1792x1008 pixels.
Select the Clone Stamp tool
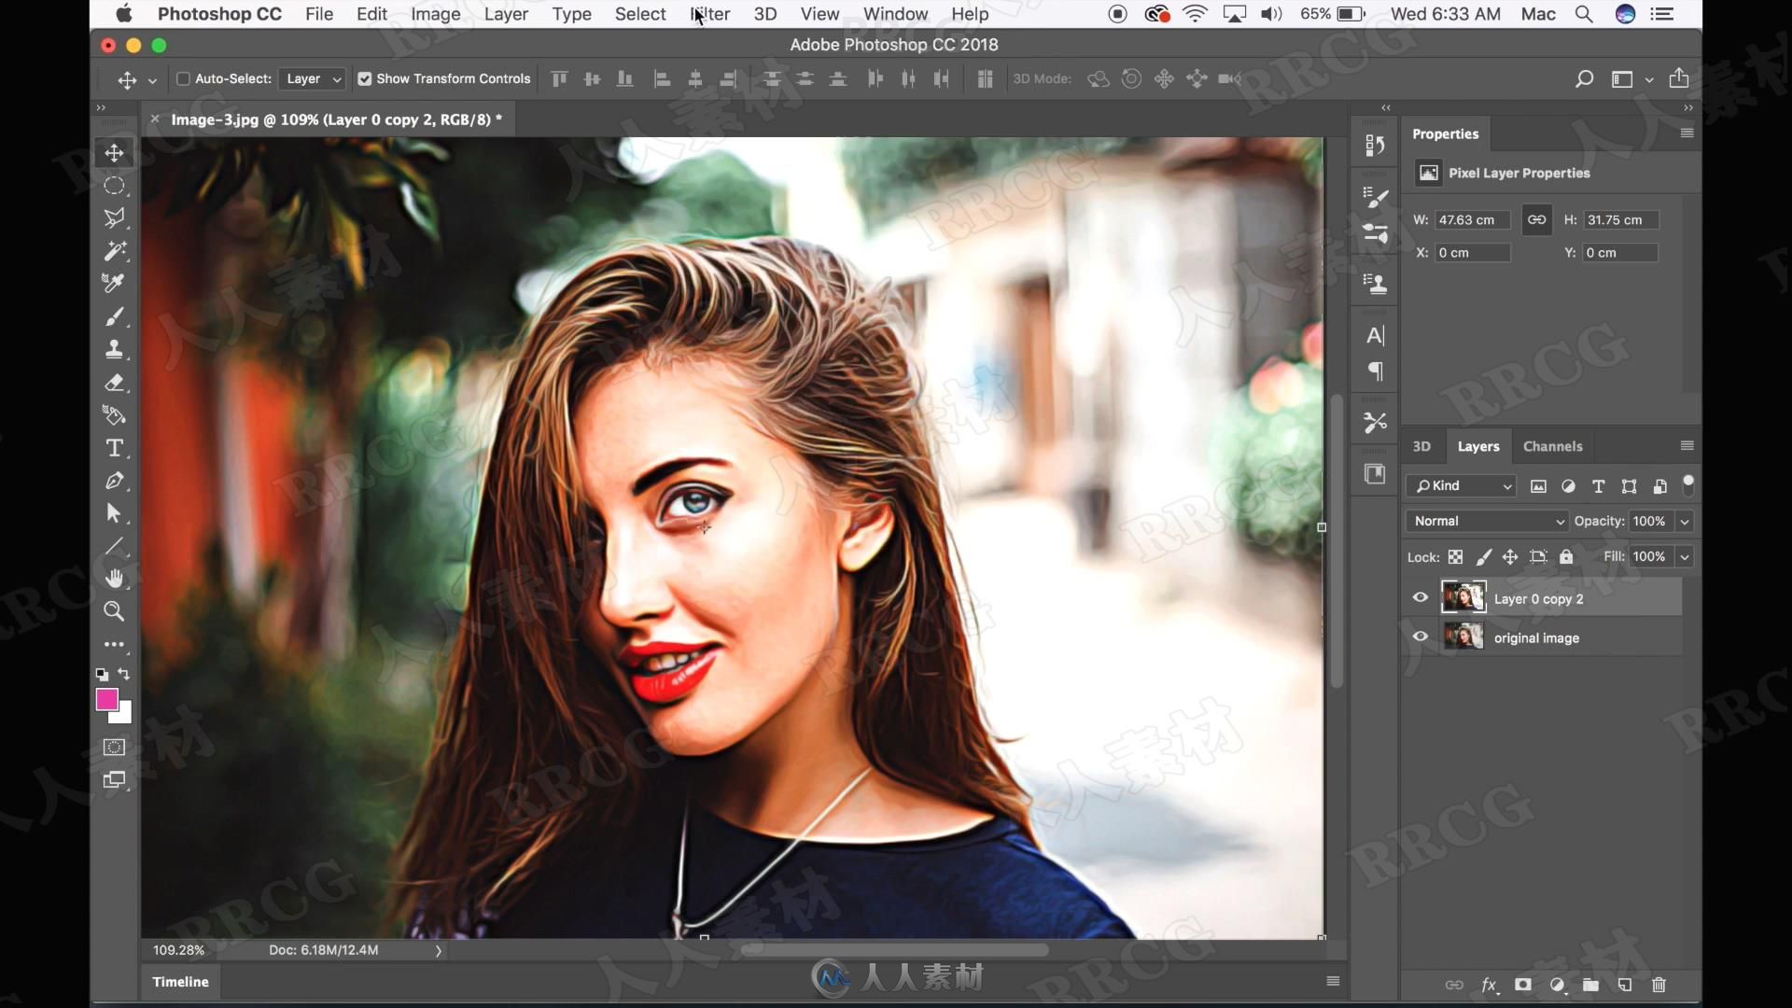[x=113, y=350]
